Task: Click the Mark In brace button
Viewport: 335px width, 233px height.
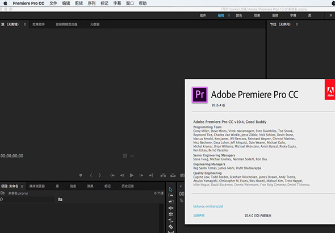Action: (x=91, y=175)
